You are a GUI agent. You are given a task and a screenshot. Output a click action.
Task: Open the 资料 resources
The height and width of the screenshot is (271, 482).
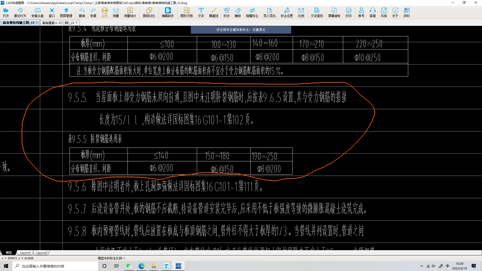pos(406,12)
